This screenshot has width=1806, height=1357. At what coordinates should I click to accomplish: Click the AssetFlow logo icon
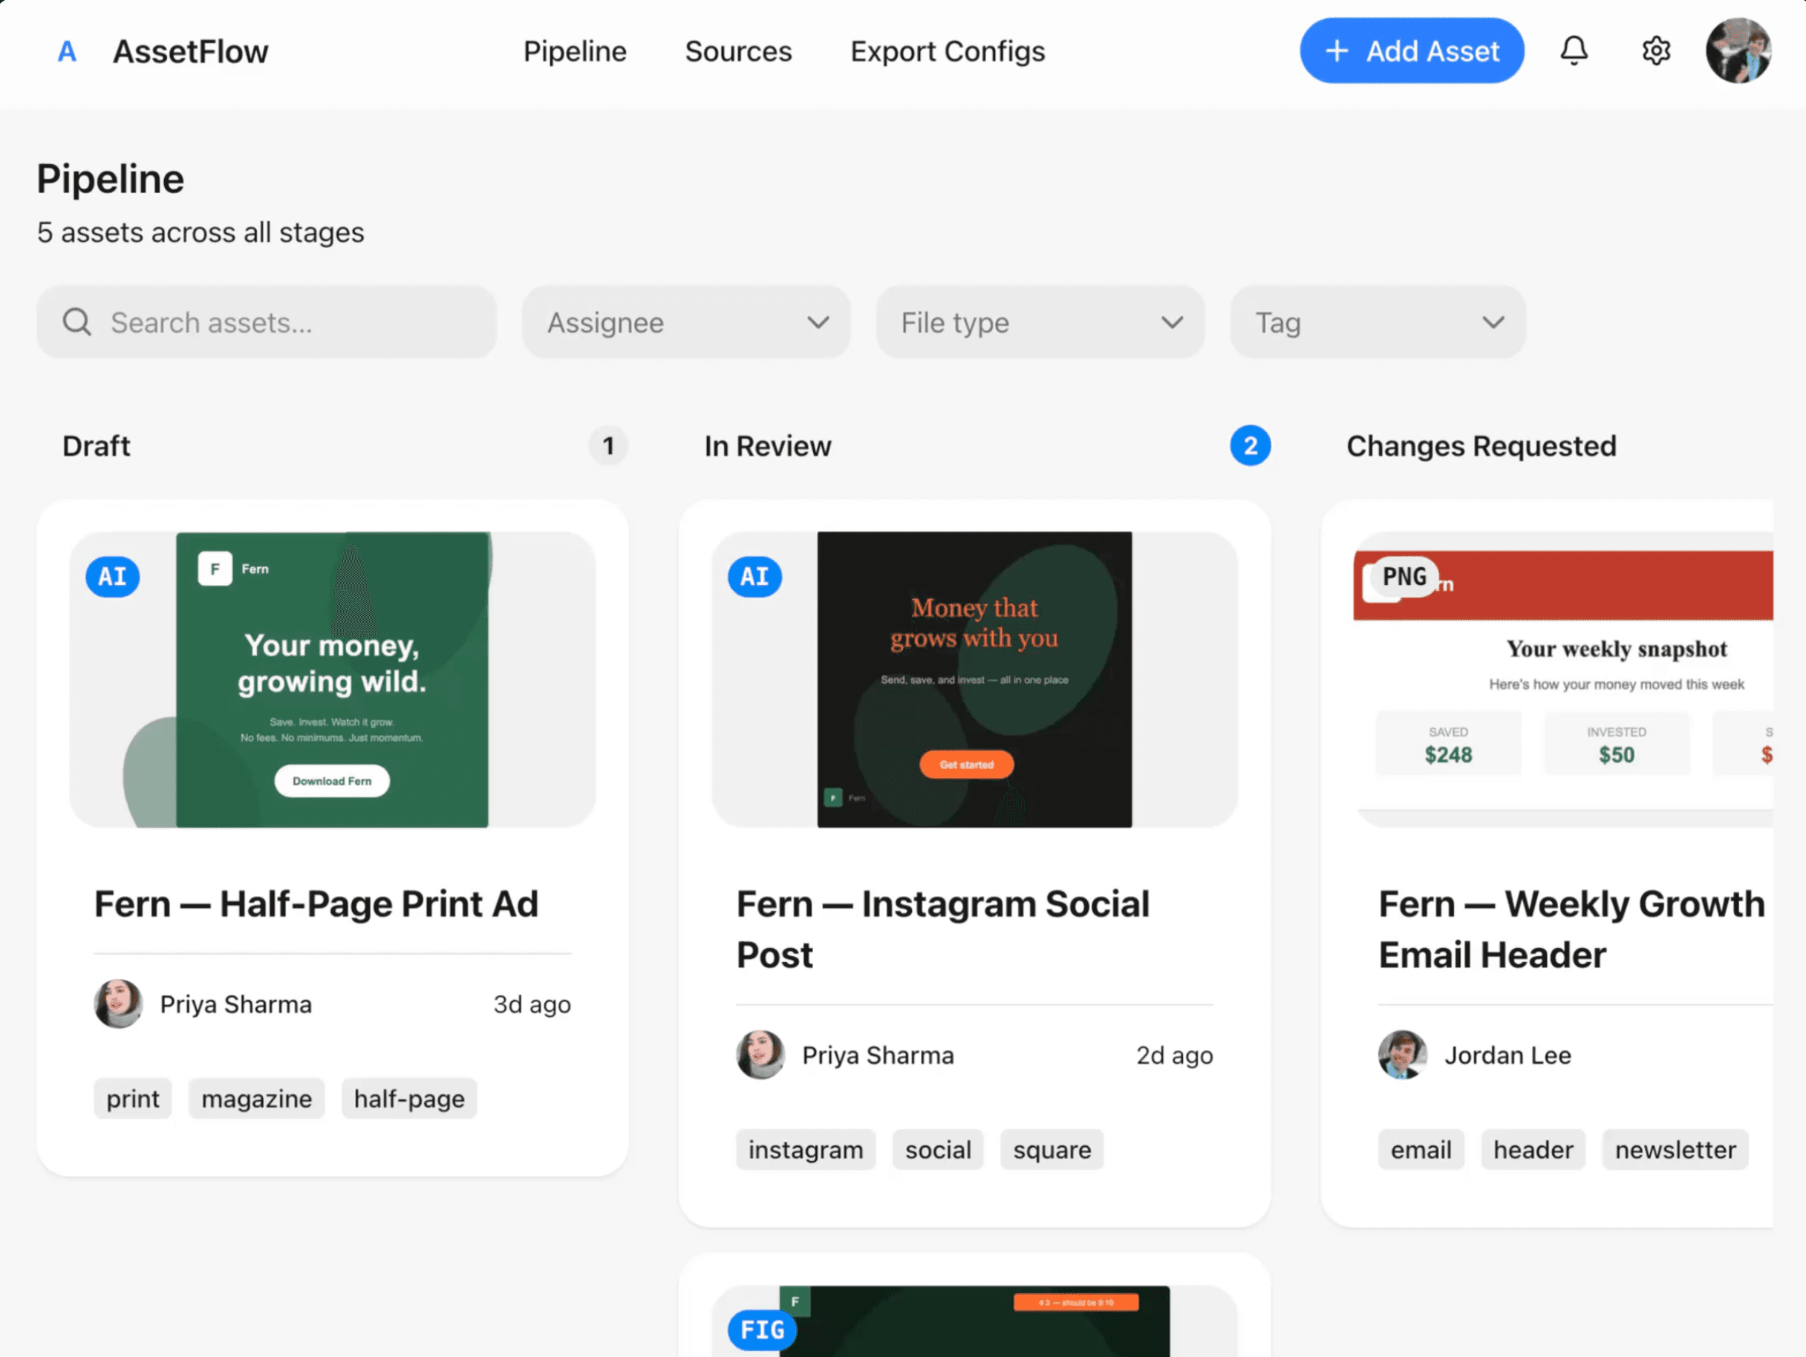pos(67,51)
